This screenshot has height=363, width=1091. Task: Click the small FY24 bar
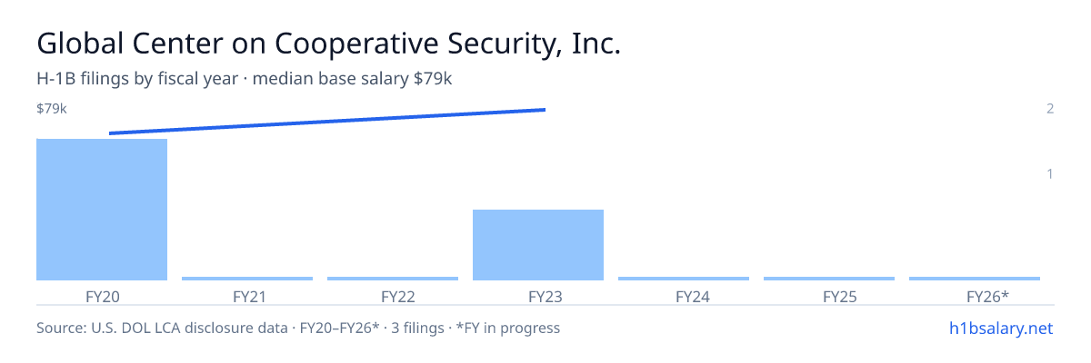(684, 279)
